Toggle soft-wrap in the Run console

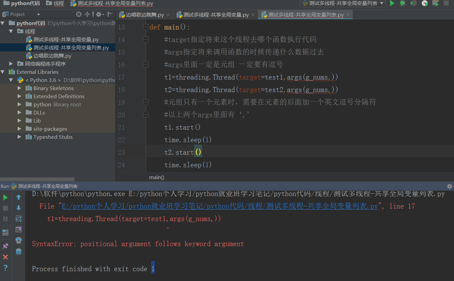point(19,219)
